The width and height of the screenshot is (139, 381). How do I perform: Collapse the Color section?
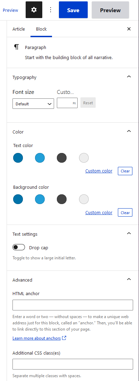[129, 131]
